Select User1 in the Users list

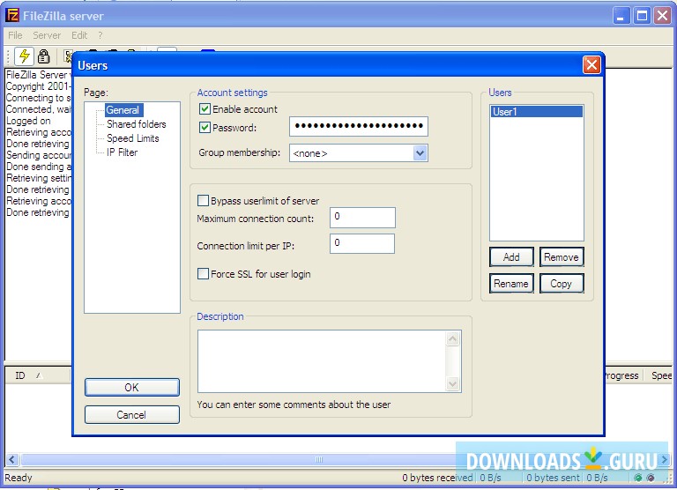pyautogui.click(x=537, y=112)
